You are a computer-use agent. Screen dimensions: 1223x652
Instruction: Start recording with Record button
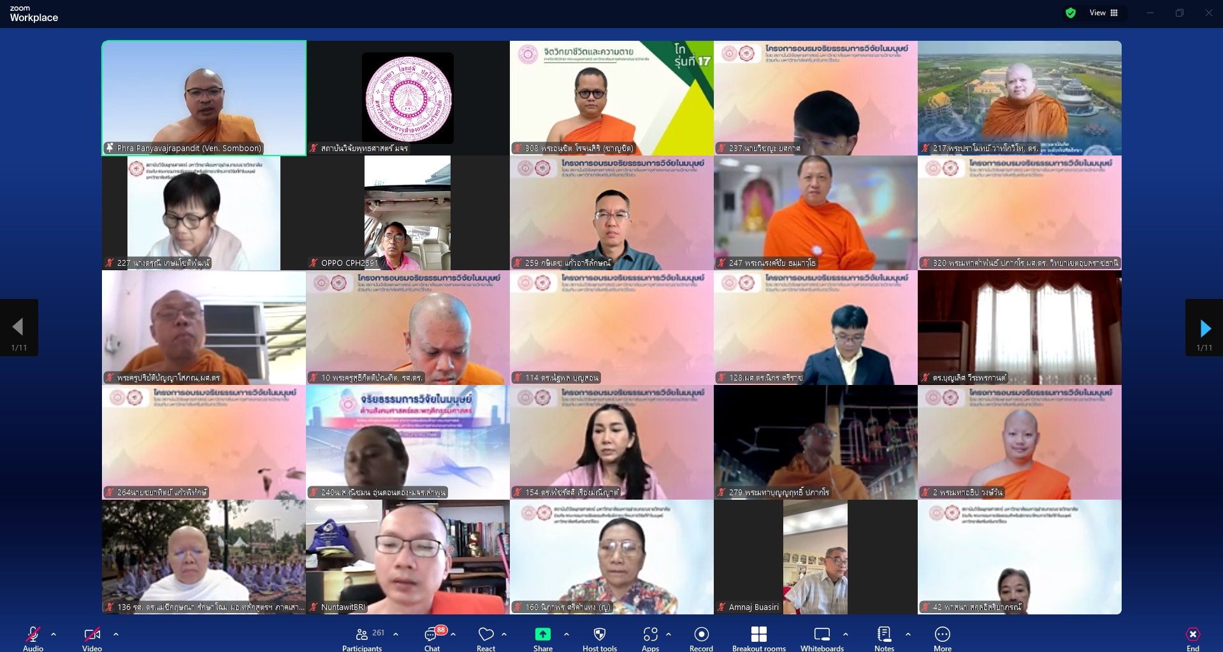[x=701, y=638]
